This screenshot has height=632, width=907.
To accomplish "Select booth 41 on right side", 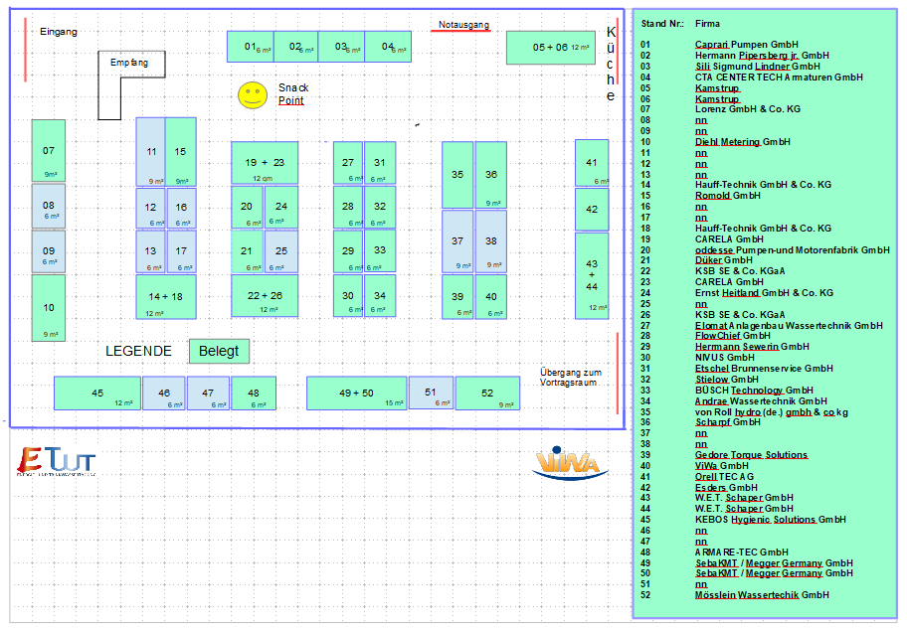I will (x=592, y=163).
